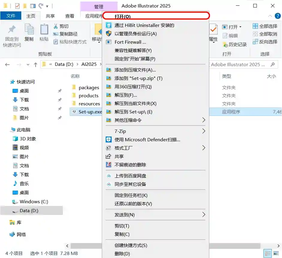
Task: Click the up-directory arrow in address bar
Action: (x=36, y=64)
